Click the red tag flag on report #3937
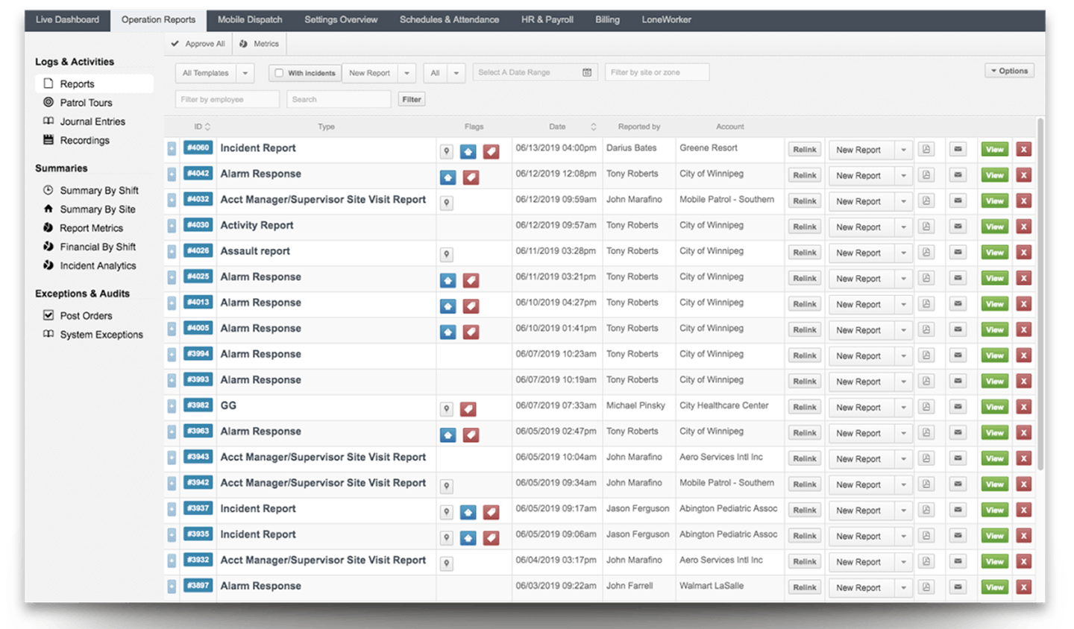Screen dimensions: 1074x629 (491, 512)
